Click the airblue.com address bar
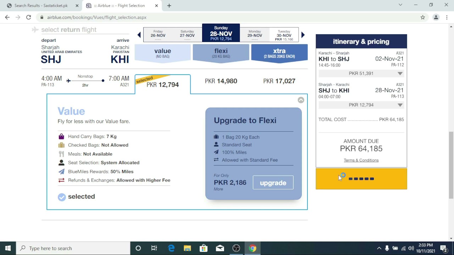Image resolution: width=454 pixels, height=255 pixels. pos(227,17)
